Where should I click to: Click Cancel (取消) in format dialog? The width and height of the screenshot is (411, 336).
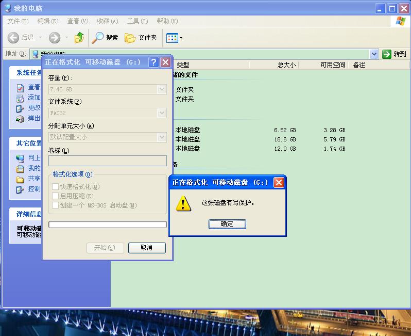[x=147, y=248]
